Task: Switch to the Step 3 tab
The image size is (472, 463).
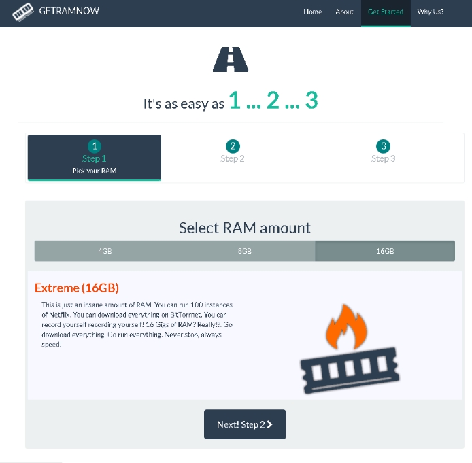Action: [x=383, y=158]
